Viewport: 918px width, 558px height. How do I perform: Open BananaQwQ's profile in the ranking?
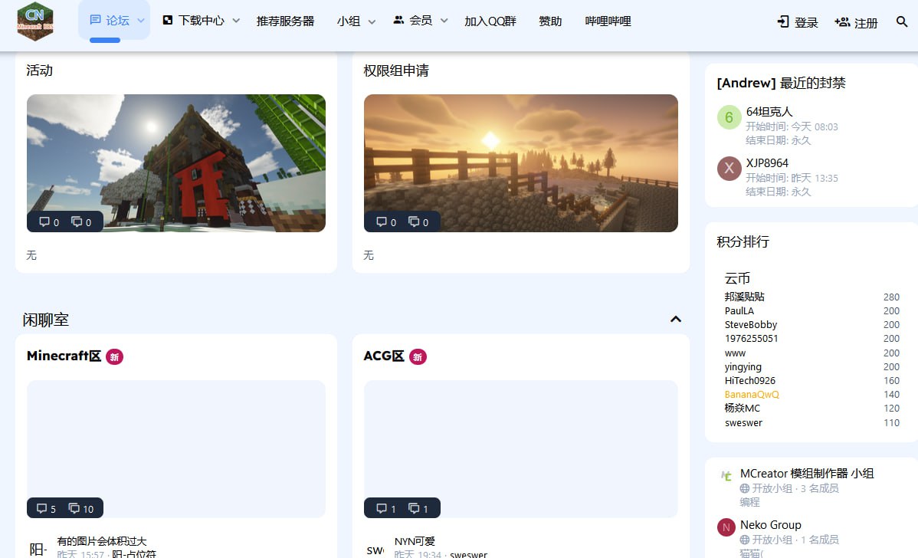coord(752,395)
